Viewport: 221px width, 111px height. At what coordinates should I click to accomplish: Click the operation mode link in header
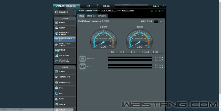pos(89,11)
